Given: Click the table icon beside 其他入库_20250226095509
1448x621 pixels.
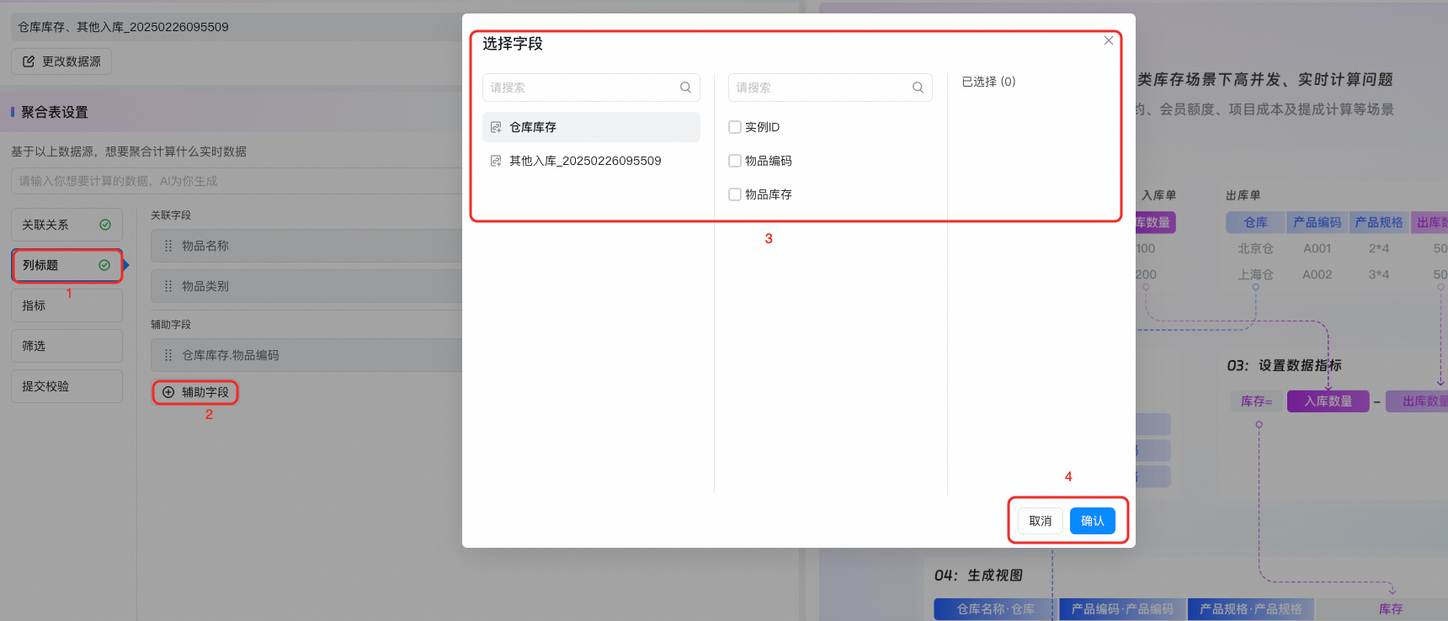Looking at the screenshot, I should (496, 161).
